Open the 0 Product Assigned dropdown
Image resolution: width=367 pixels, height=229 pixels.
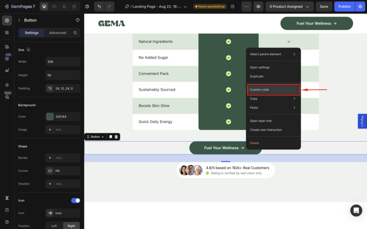click(289, 7)
